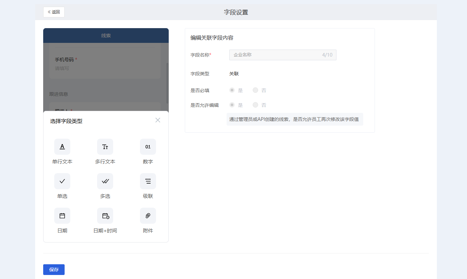
Task: Choose the 多行文本 field type icon
Action: (x=105, y=147)
